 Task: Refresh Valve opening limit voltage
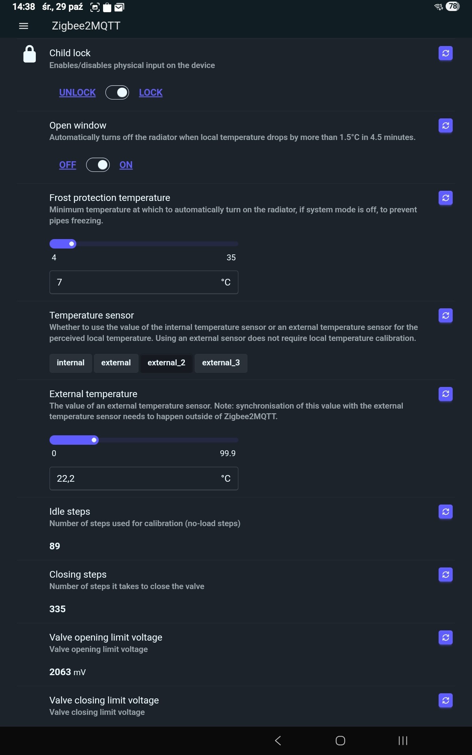tap(445, 637)
